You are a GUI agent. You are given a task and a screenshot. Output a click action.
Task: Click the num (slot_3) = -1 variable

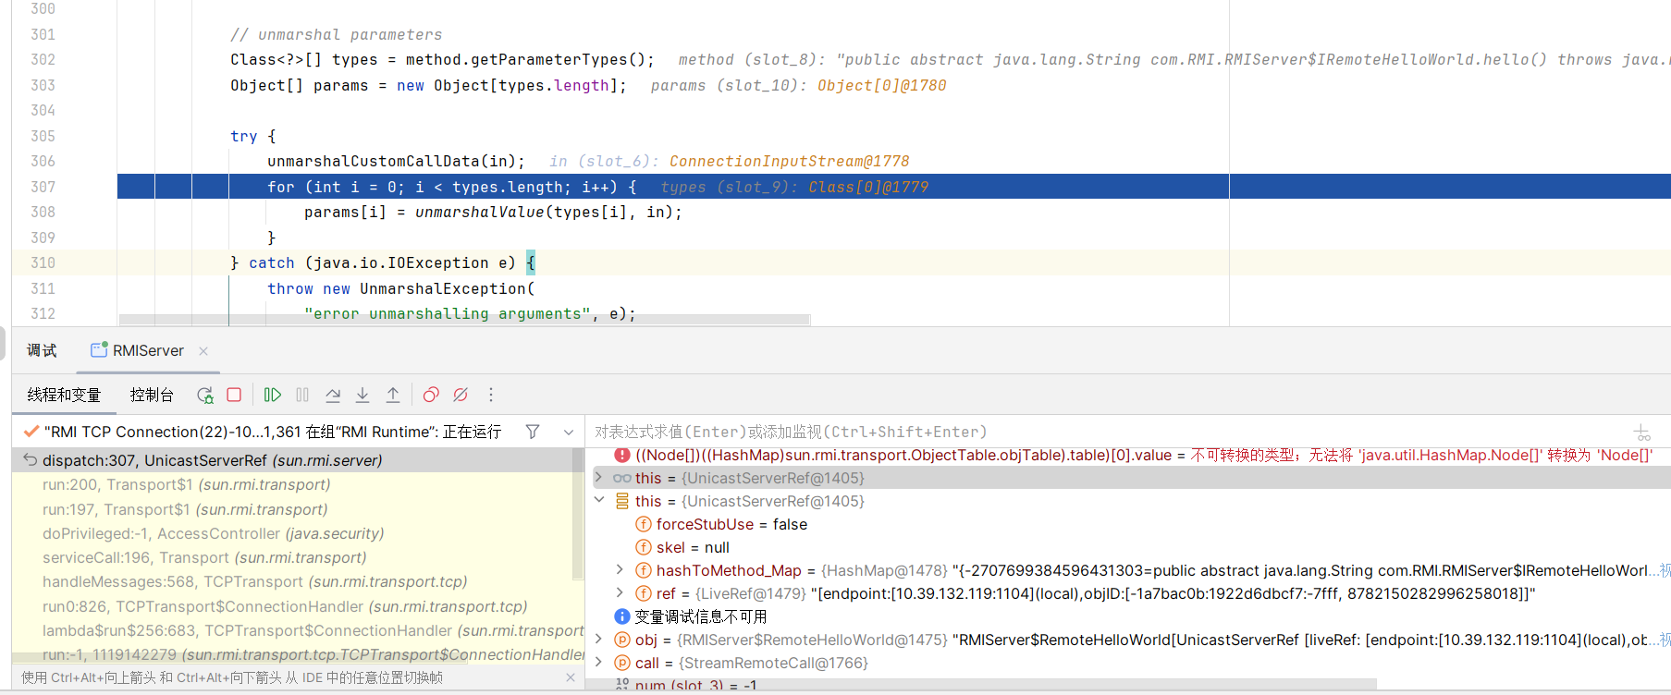pos(695,685)
